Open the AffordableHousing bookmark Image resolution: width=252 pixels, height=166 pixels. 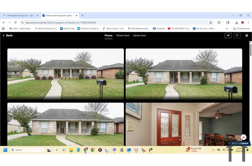coord(139,29)
